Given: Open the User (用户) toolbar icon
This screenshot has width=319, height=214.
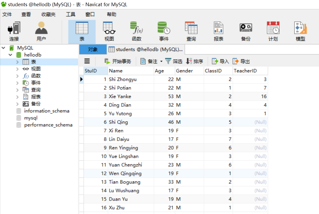Looking at the screenshot, I should [41, 31].
